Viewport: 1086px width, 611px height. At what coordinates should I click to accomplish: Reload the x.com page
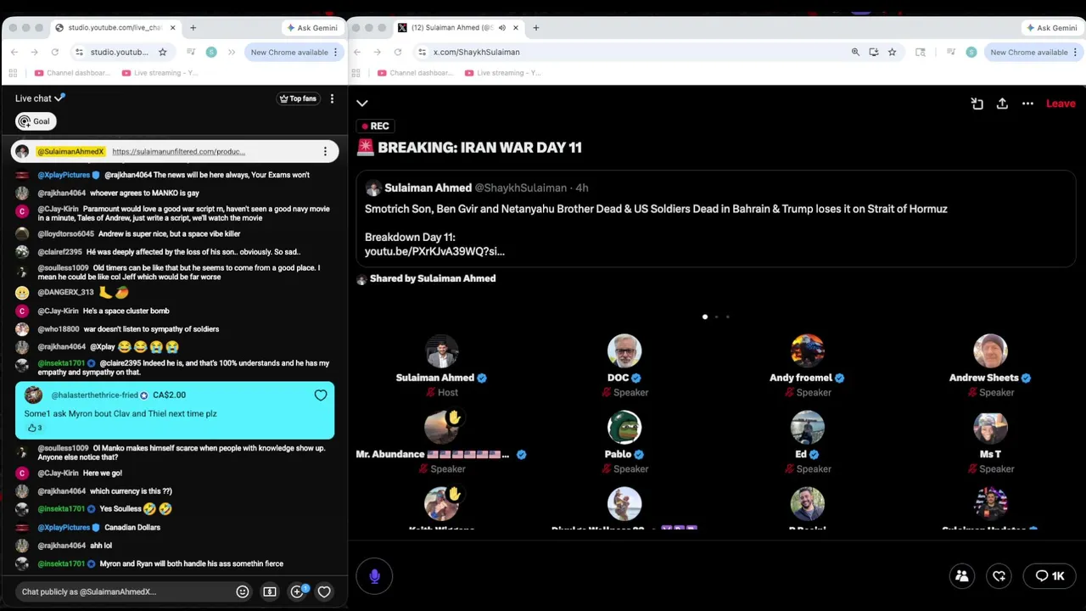(x=397, y=52)
